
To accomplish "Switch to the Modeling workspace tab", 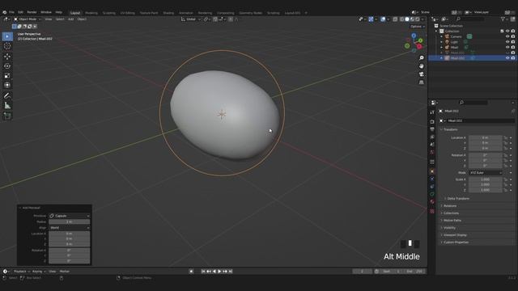I will pyautogui.click(x=91, y=13).
